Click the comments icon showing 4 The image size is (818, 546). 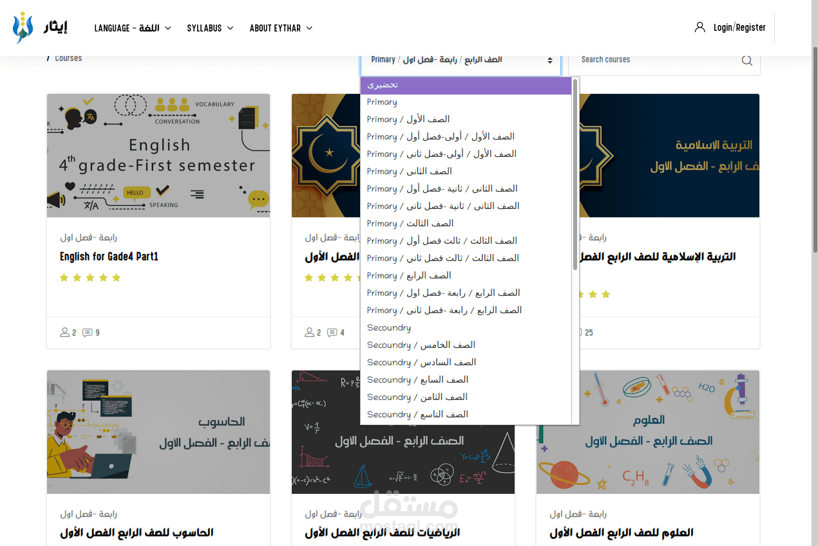tap(333, 332)
